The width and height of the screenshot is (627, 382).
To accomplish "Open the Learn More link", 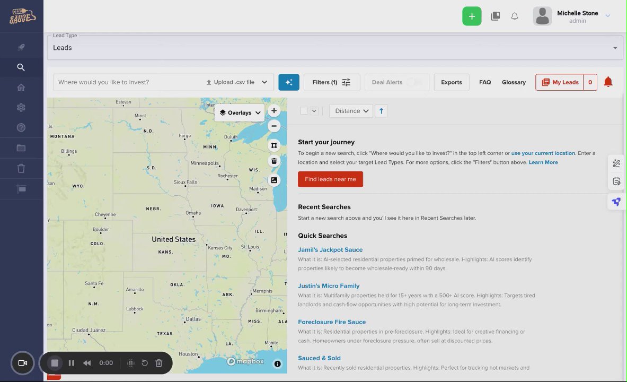I will tap(543, 162).
